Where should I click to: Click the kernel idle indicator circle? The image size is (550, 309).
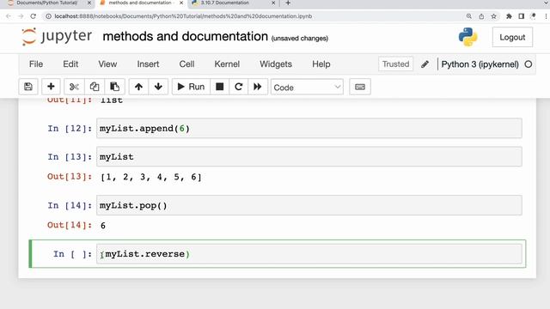[529, 64]
